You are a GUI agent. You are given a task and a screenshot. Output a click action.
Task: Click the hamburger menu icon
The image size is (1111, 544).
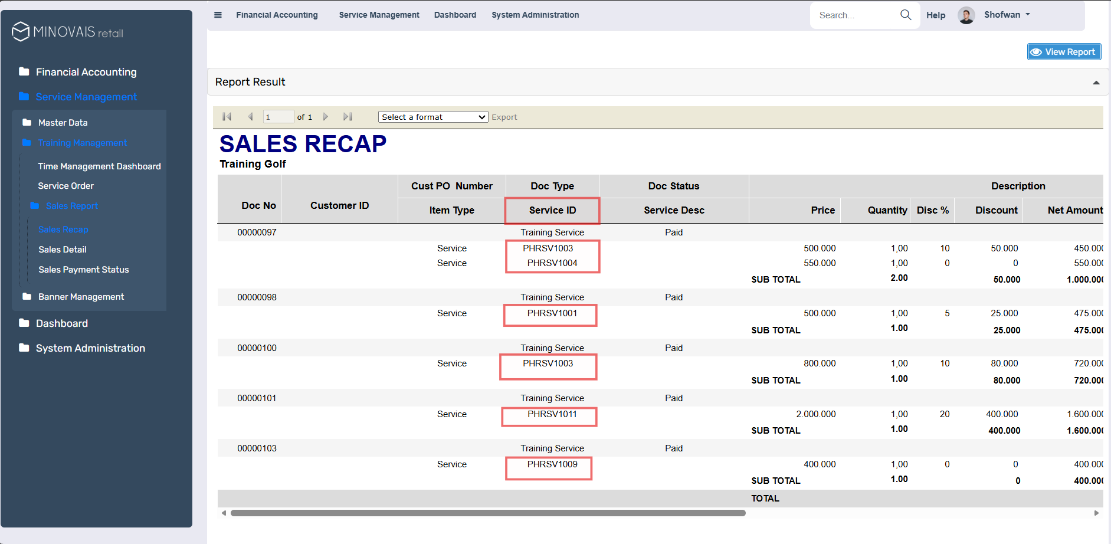point(218,15)
